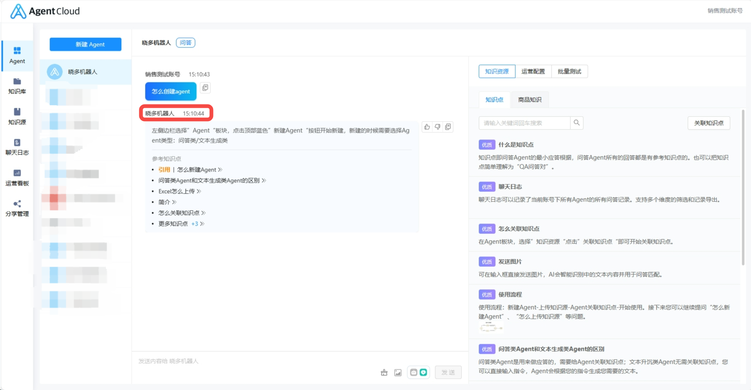Expand 问答类Agent和文本生成类Agent的区别 reference

tap(212, 181)
